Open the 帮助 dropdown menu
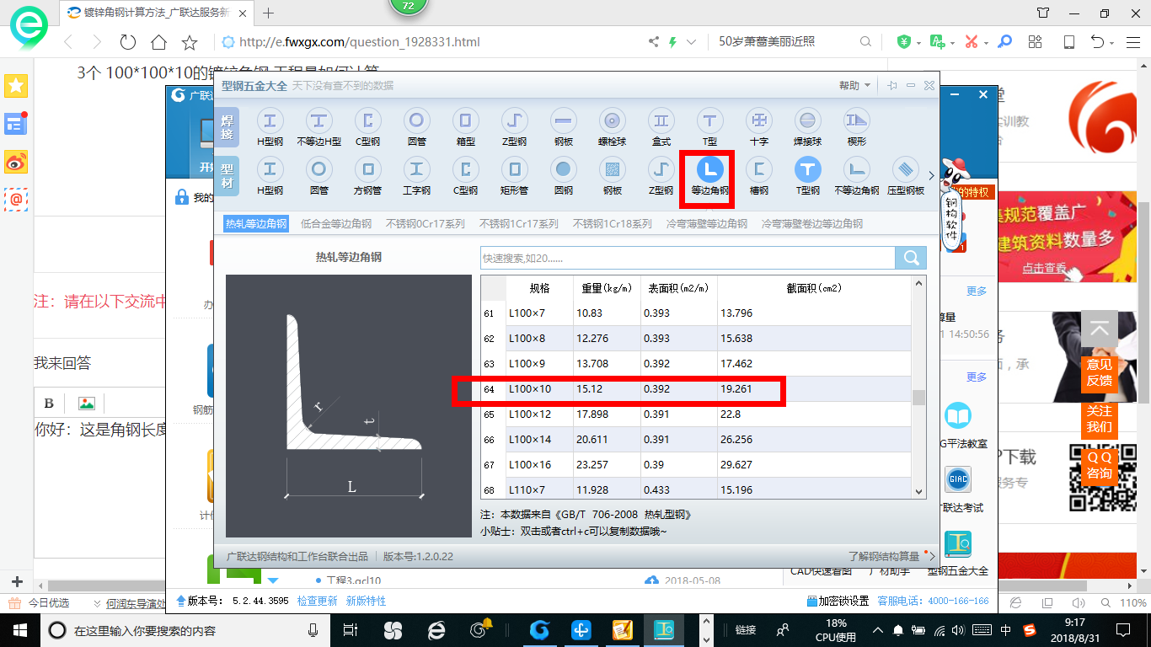The image size is (1151, 647). [x=854, y=85]
